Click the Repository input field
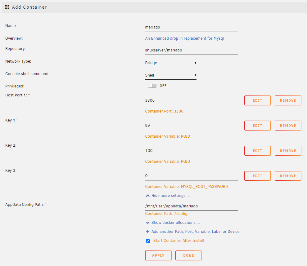This screenshot has width=307, height=266. (191, 50)
